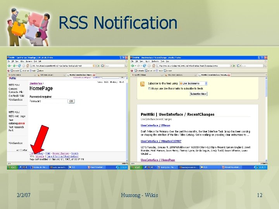This screenshot has width=279, height=209.
Task: Close the PmWiki tab in left window
Action: tap(94, 75)
